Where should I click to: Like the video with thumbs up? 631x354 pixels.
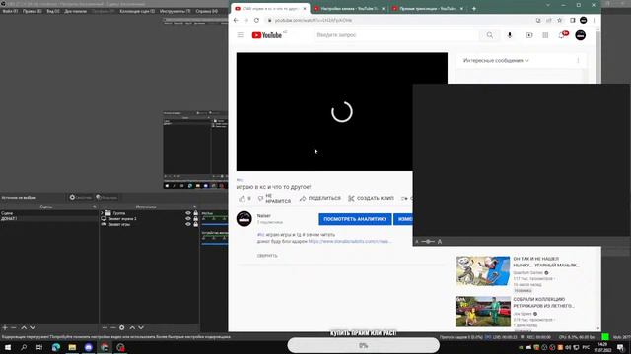pyautogui.click(x=245, y=199)
